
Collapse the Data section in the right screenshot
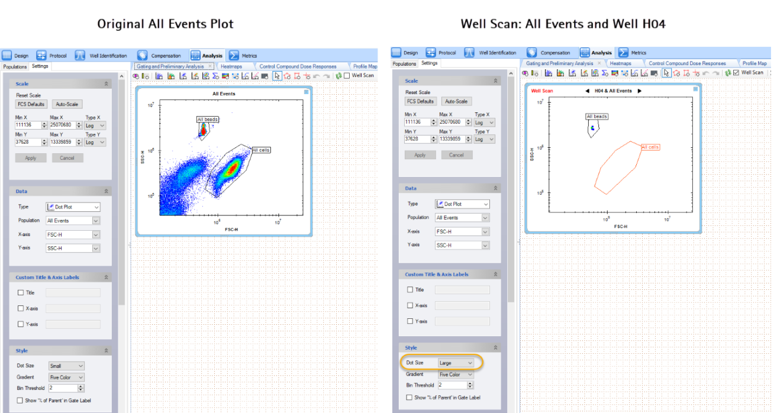coord(496,188)
